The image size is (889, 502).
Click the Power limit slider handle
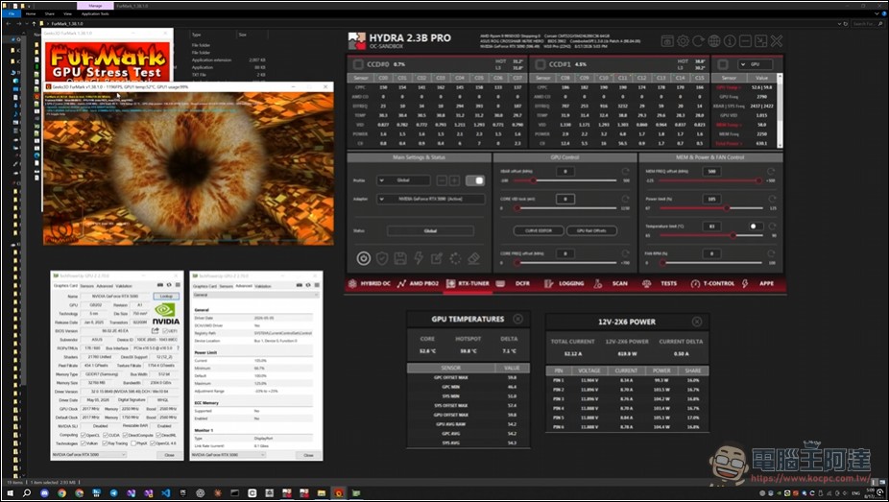pyautogui.click(x=727, y=208)
